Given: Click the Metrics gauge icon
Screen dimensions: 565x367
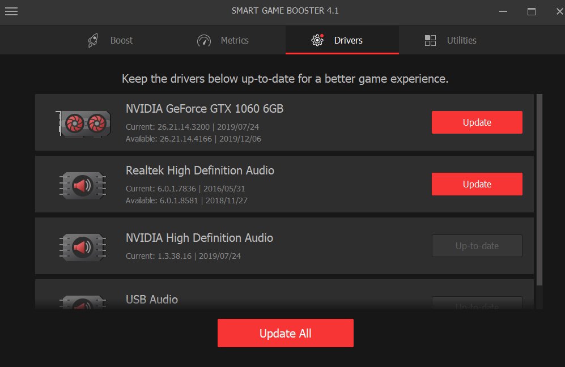Looking at the screenshot, I should (204, 41).
